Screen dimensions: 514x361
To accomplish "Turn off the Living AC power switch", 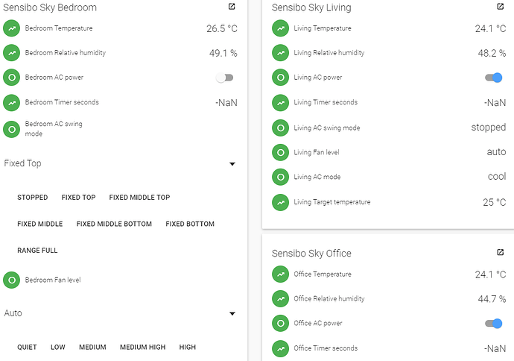I will tap(494, 78).
